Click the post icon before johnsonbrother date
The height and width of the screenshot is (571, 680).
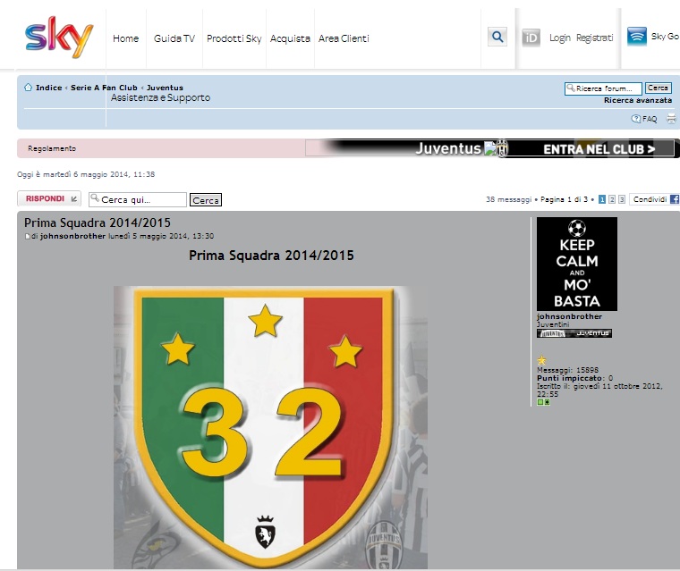(28, 236)
